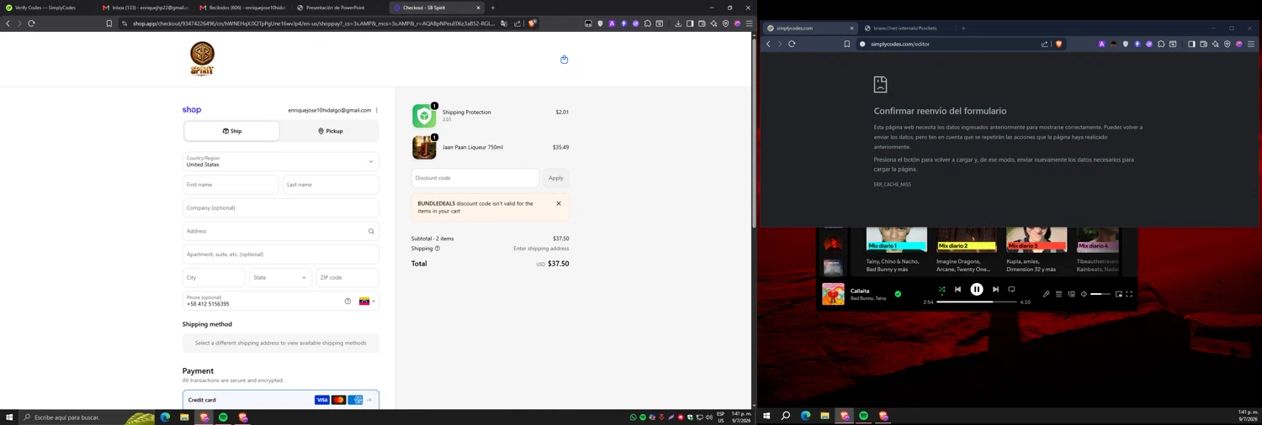Toggle Callaíta saved-to-library checkmark
This screenshot has height=425, width=1262.
coord(898,294)
